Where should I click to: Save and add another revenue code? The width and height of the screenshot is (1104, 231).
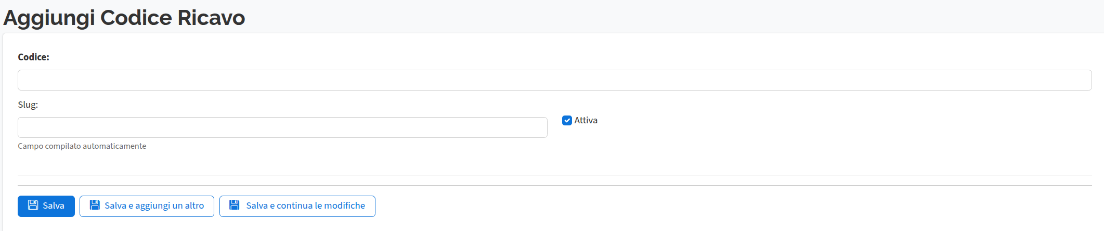147,206
